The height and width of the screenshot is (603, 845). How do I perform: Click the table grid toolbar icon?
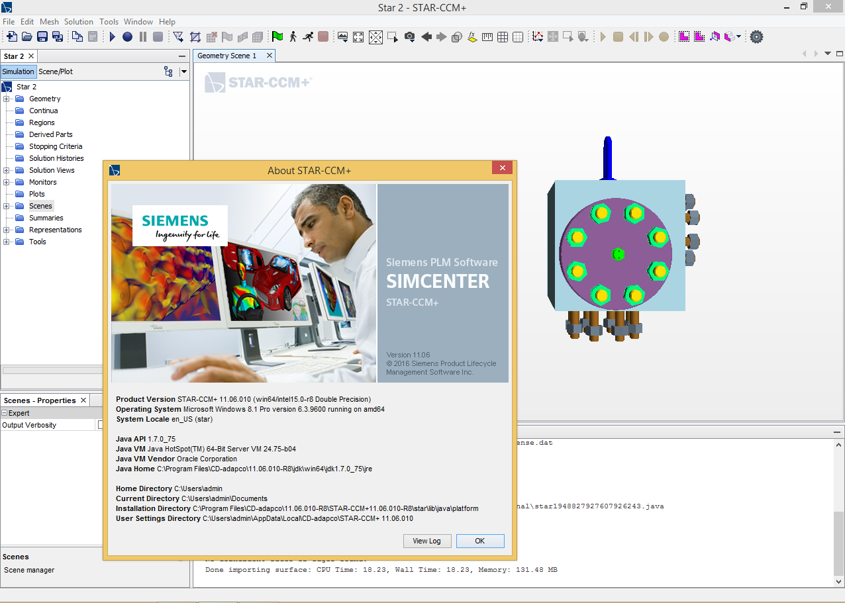pos(503,37)
